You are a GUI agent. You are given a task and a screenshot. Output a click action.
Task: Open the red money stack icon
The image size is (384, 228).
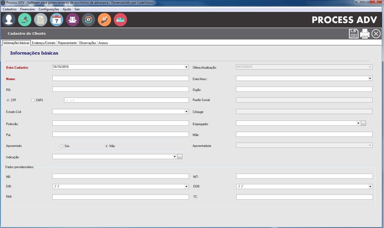pyautogui.click(x=120, y=20)
